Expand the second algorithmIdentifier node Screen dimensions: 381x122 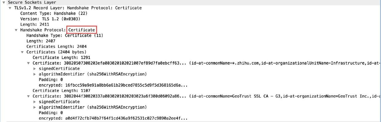click(34, 107)
